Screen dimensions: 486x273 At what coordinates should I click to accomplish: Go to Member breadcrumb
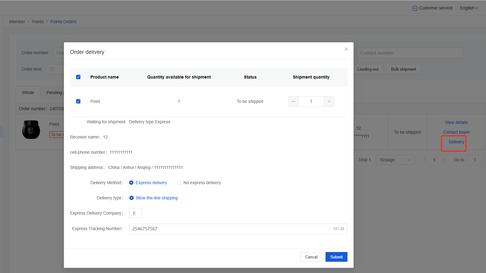coord(17,22)
